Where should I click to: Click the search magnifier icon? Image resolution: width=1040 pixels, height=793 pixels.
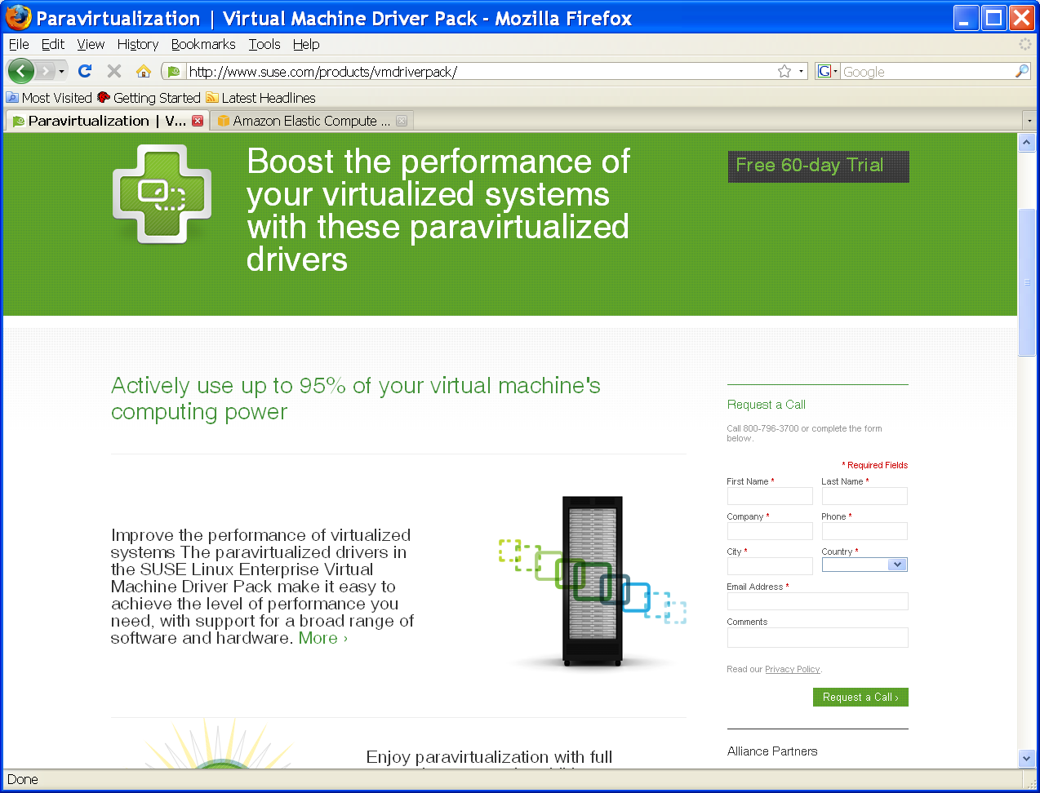(x=1021, y=72)
